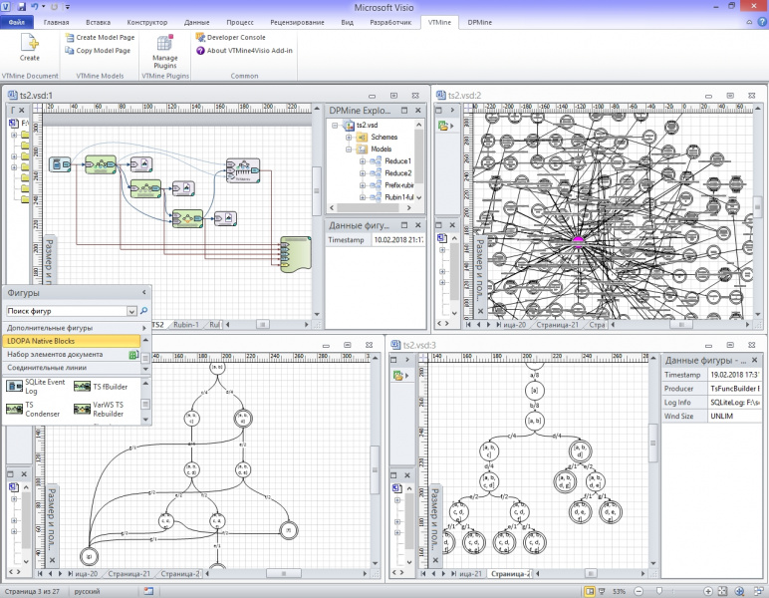Expand the Reduce2 model node
The image size is (769, 598).
363,173
